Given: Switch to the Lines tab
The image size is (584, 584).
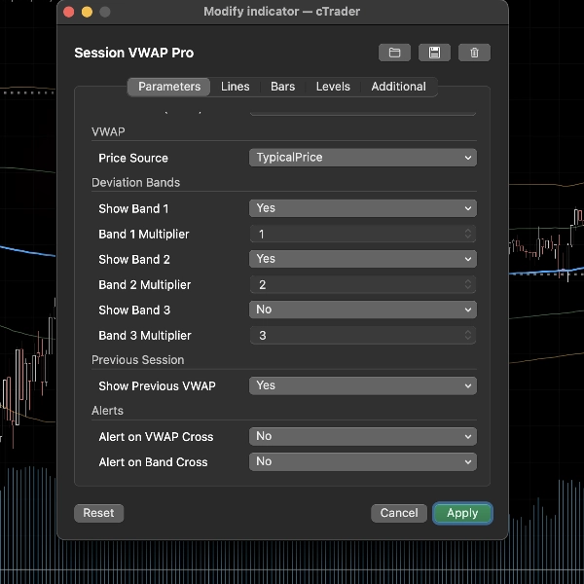Looking at the screenshot, I should (x=235, y=87).
